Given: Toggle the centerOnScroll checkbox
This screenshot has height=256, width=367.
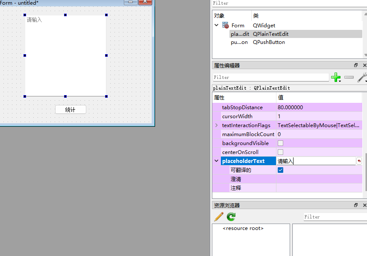Looking at the screenshot, I should coord(280,152).
